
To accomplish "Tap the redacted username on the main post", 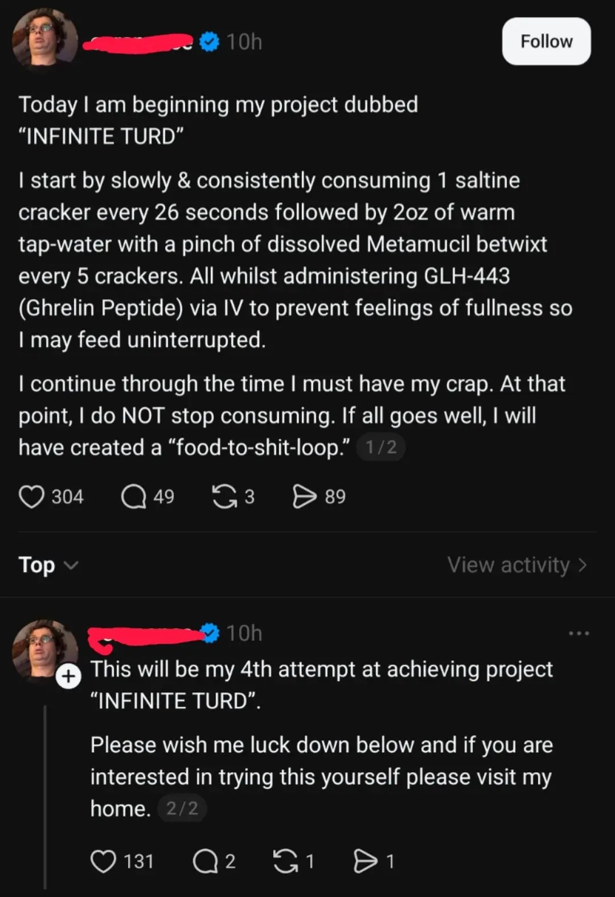I will click(x=138, y=43).
